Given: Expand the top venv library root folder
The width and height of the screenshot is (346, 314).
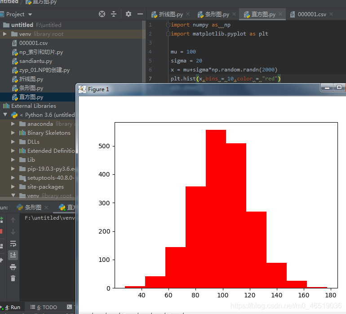Looking at the screenshot, I should click(x=5, y=34).
